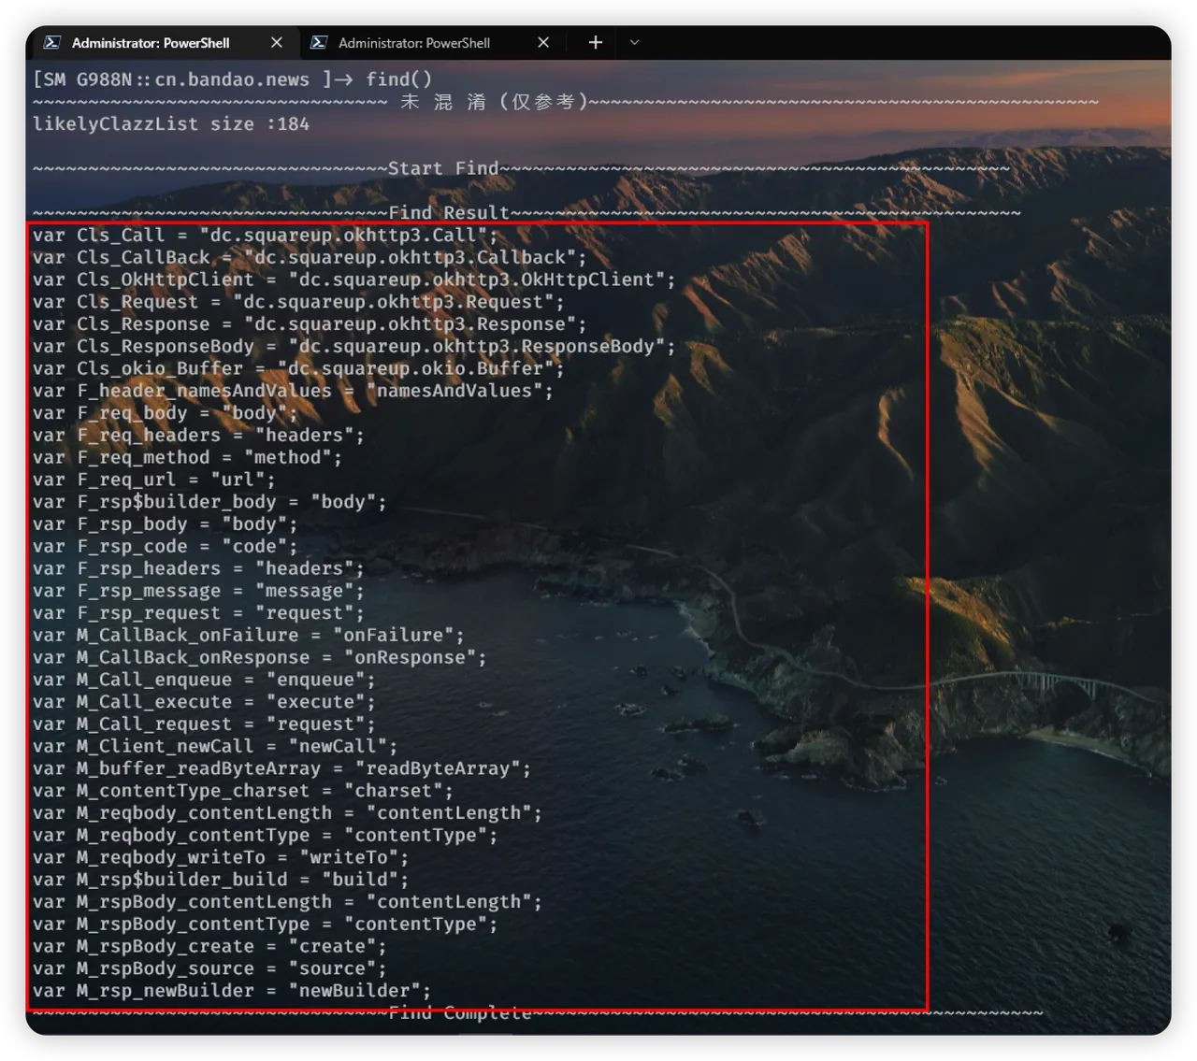The width and height of the screenshot is (1197, 1061).
Task: Expand the new-tab profile dropdown chevron
Action: (x=634, y=42)
